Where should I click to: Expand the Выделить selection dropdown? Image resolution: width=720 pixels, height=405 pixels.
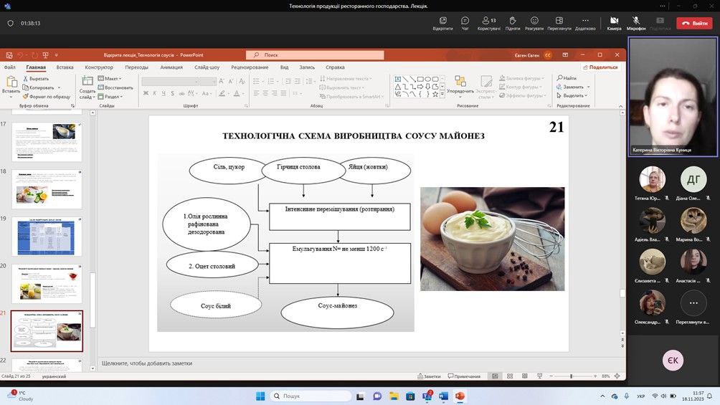tap(572, 95)
